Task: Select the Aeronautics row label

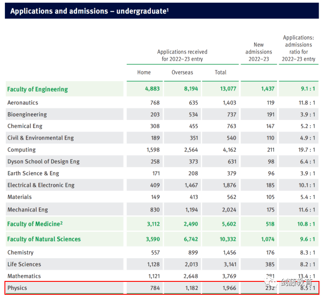Action: coord(23,103)
